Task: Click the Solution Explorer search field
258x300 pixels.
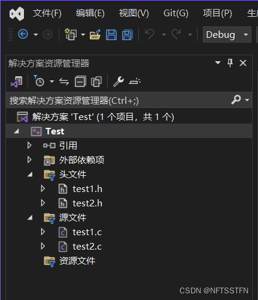Action: click(x=120, y=100)
